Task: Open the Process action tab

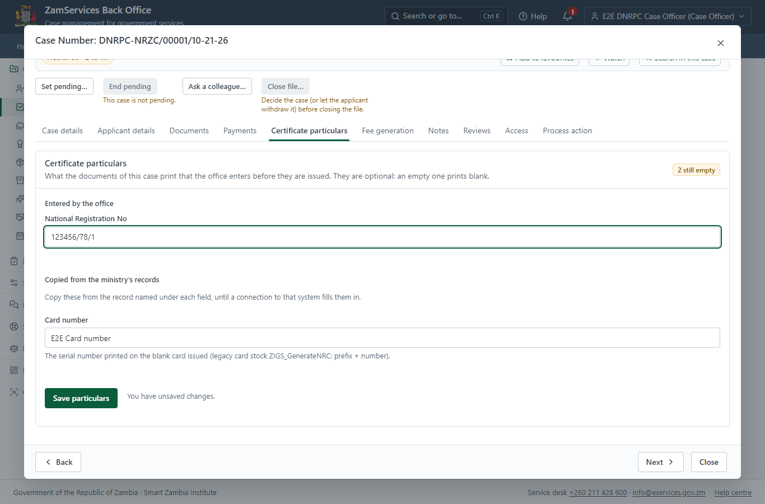Action: click(x=567, y=130)
